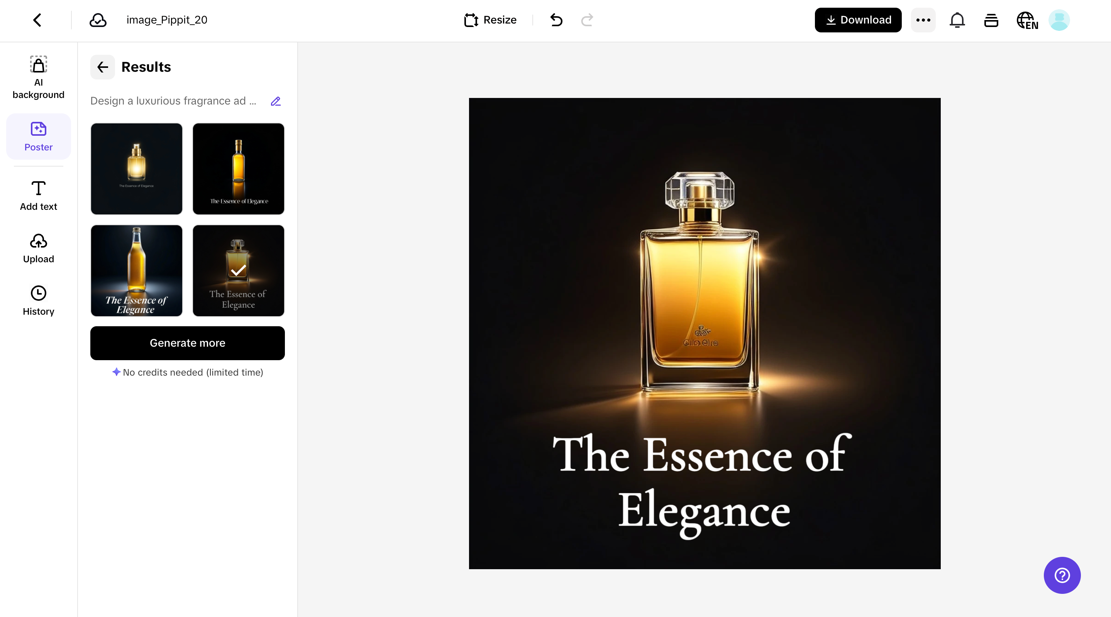The image size is (1111, 617).
Task: Open the Resize options
Action: (490, 20)
